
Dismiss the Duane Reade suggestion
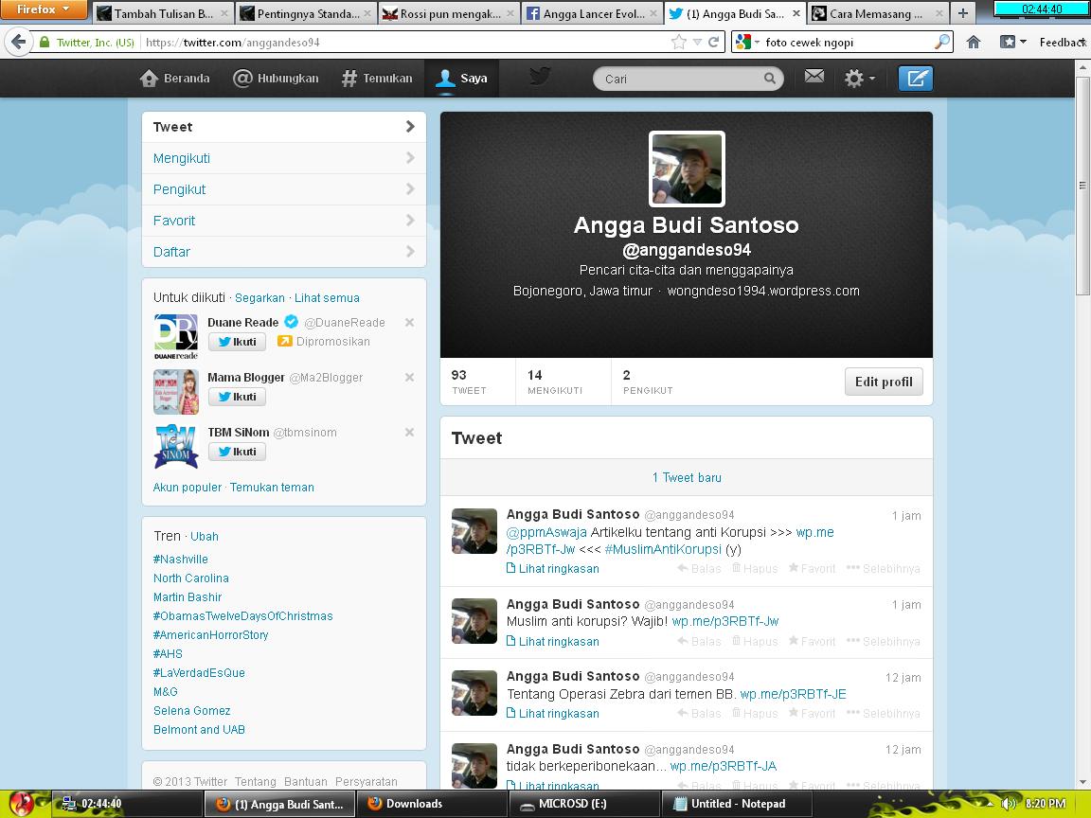(409, 323)
